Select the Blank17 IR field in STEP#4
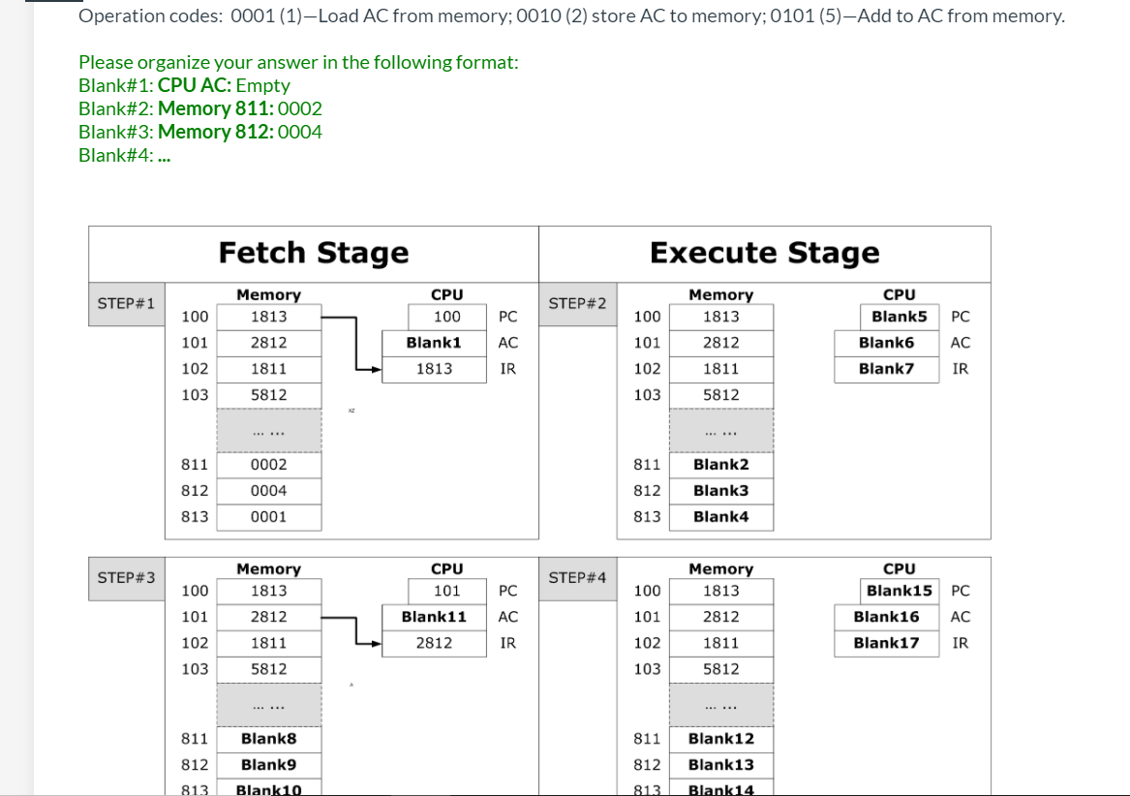The image size is (1130, 796). [x=886, y=642]
